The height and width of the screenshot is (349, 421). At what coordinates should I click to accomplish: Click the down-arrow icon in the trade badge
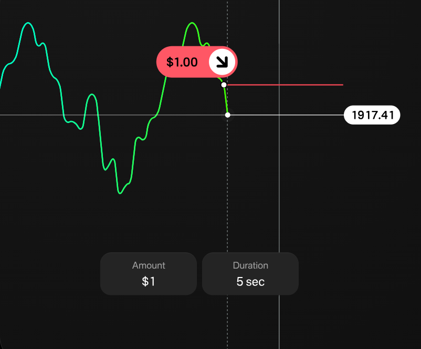click(222, 62)
